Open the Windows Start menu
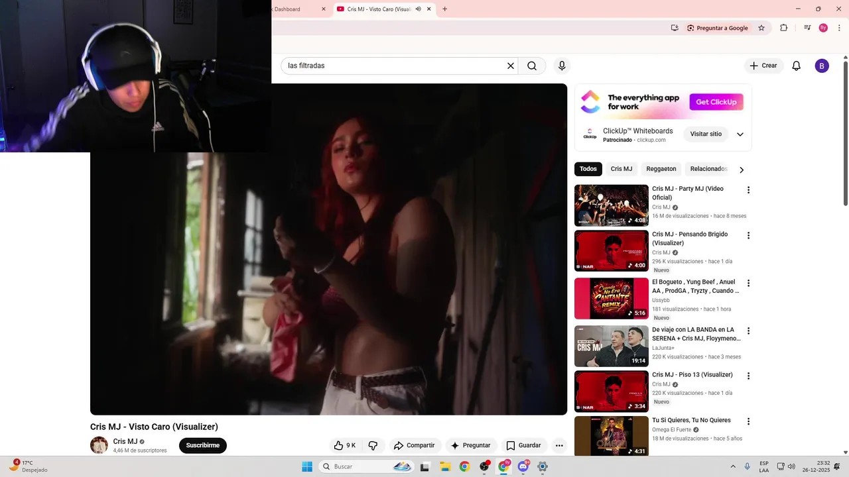This screenshot has width=849, height=477. coord(307,466)
